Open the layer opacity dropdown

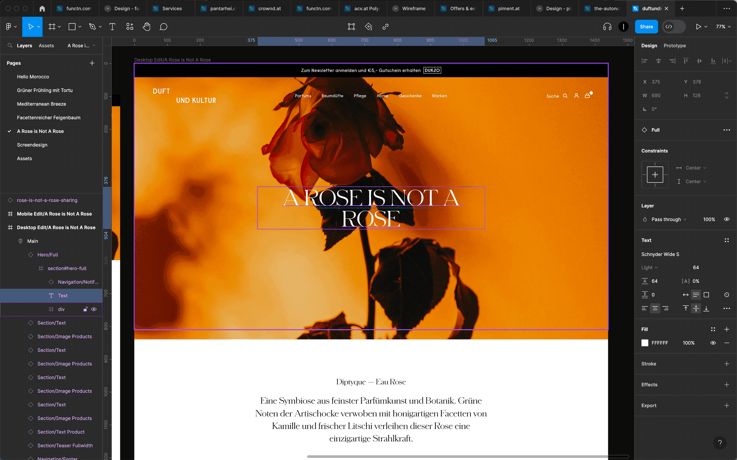click(x=709, y=219)
